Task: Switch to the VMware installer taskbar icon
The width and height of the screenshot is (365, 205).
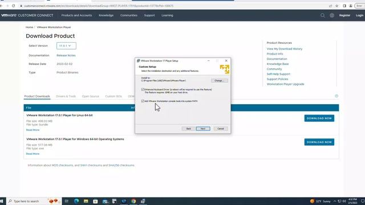Action: [143, 201]
